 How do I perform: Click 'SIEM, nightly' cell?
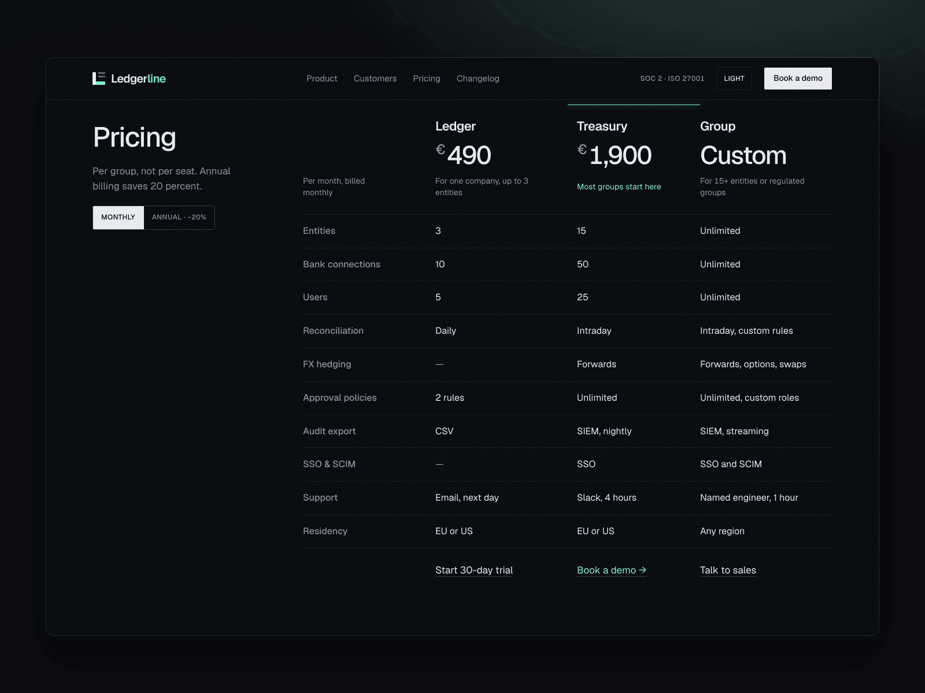pos(604,431)
